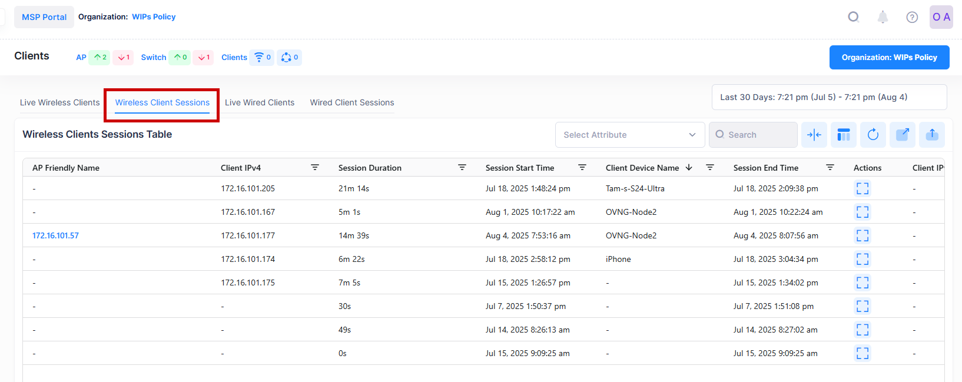Click the refresh table icon
Viewport: 962px width, 382px height.
point(873,135)
